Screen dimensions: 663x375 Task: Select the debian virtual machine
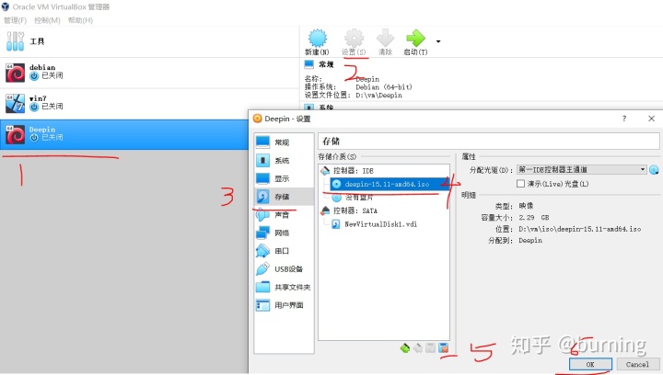point(150,73)
